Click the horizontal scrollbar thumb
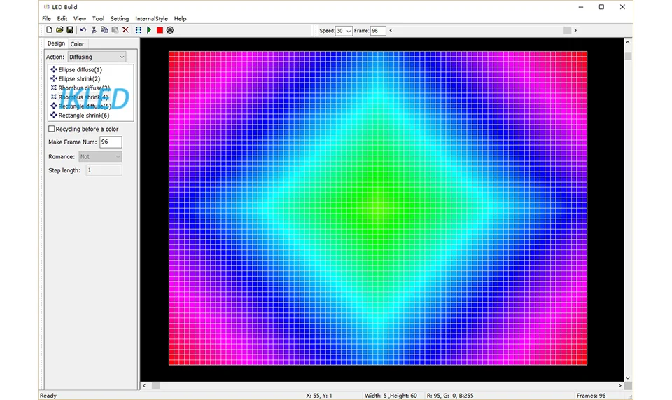 coord(155,386)
